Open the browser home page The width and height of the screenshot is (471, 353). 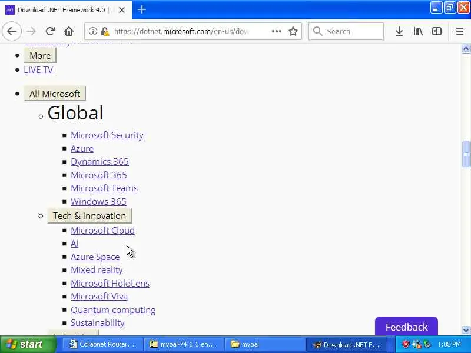[69, 31]
